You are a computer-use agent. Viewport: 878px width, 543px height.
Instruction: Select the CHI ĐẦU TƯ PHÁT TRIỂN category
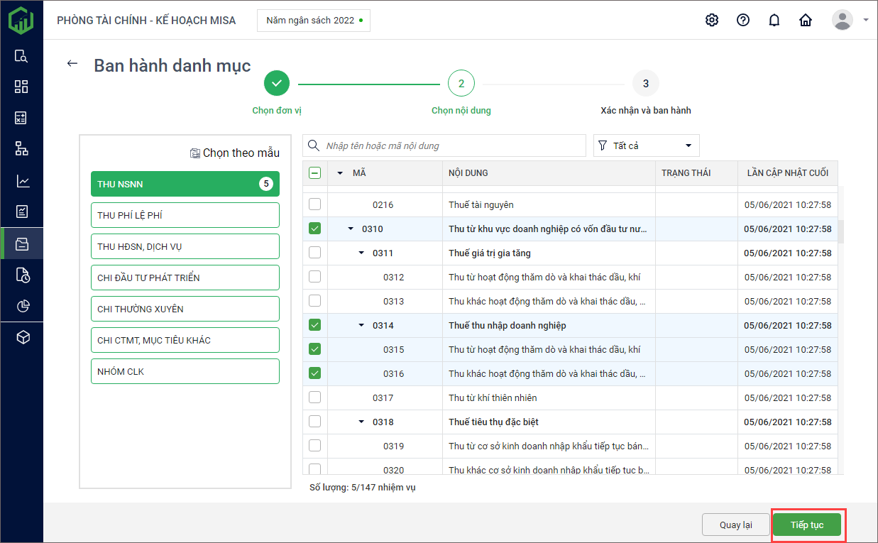pos(185,278)
